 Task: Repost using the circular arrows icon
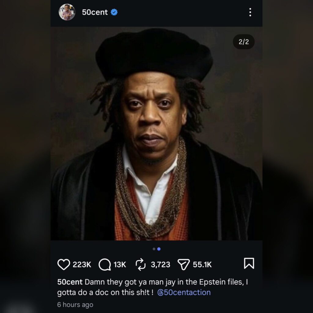pos(141,264)
